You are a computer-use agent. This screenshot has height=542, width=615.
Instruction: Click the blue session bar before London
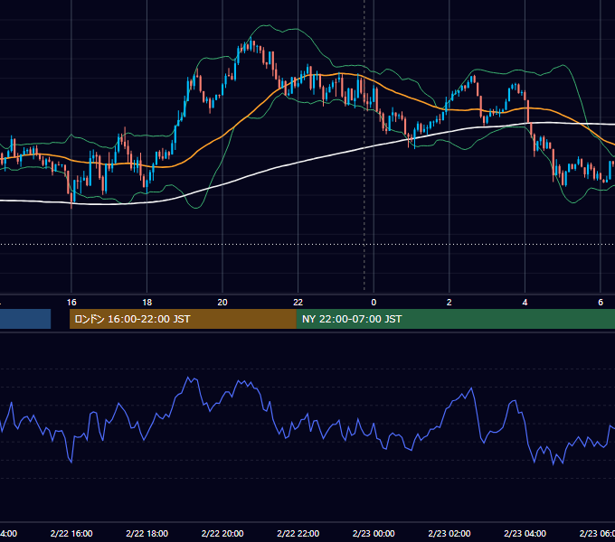pyautogui.click(x=25, y=319)
